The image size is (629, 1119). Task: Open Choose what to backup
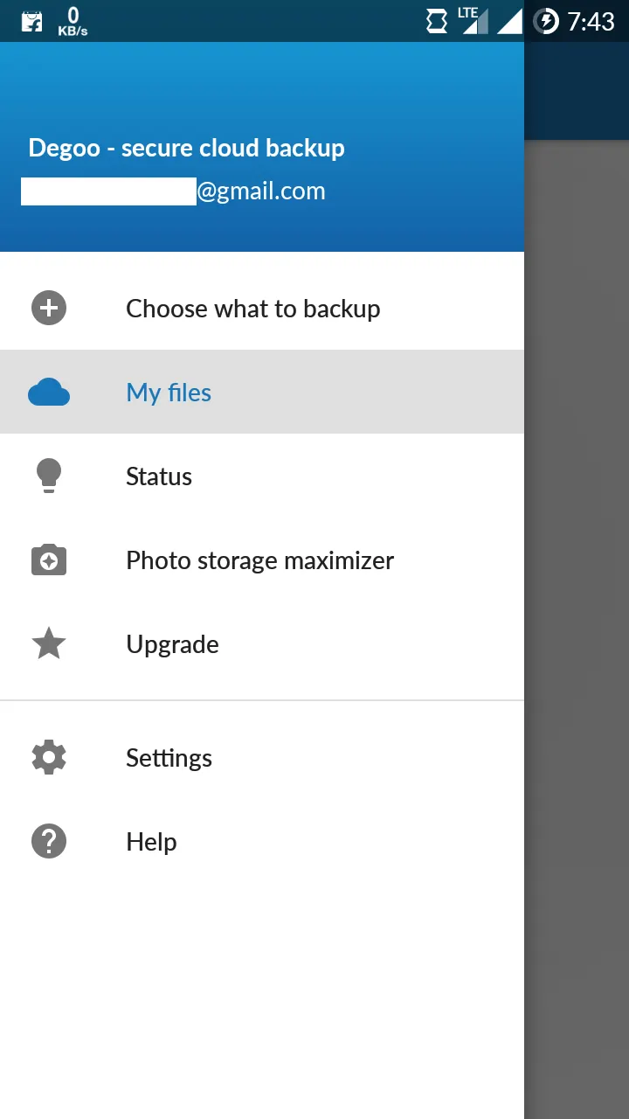(262, 308)
